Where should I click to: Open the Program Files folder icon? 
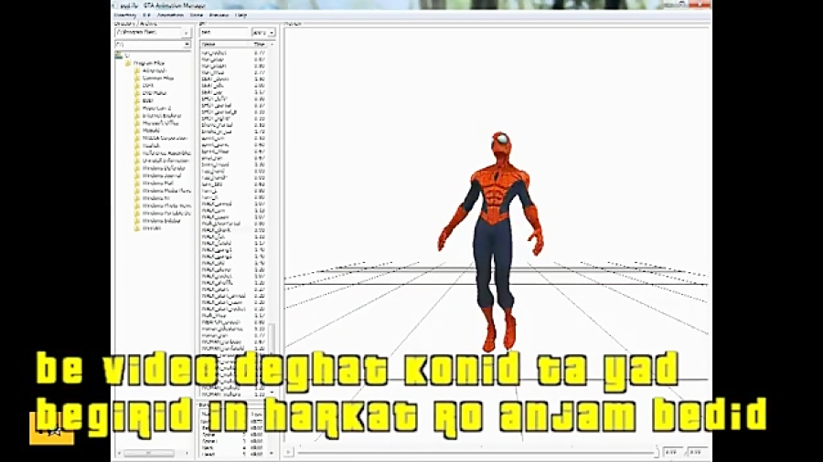(129, 63)
